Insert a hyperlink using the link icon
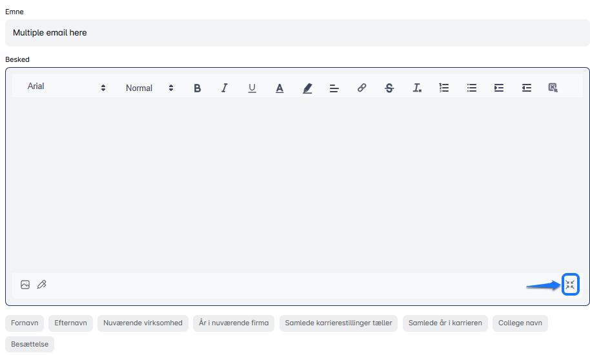Image resolution: width=590 pixels, height=355 pixels. (x=361, y=88)
